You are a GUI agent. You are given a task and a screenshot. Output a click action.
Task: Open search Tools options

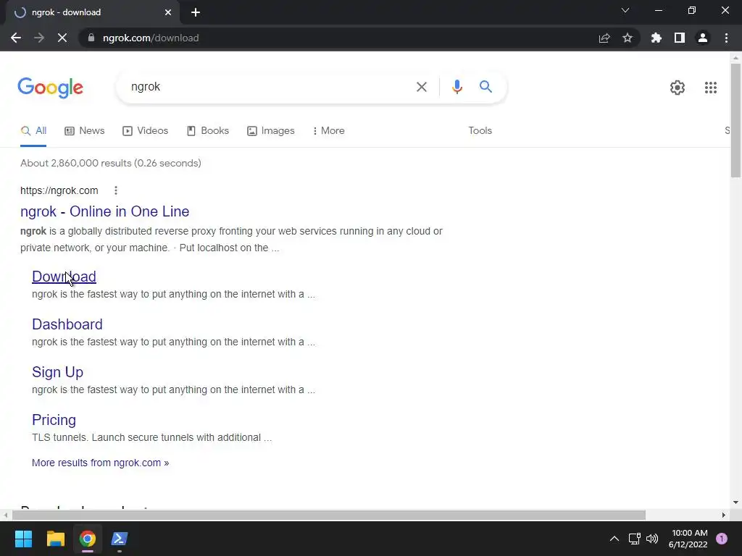tap(480, 131)
